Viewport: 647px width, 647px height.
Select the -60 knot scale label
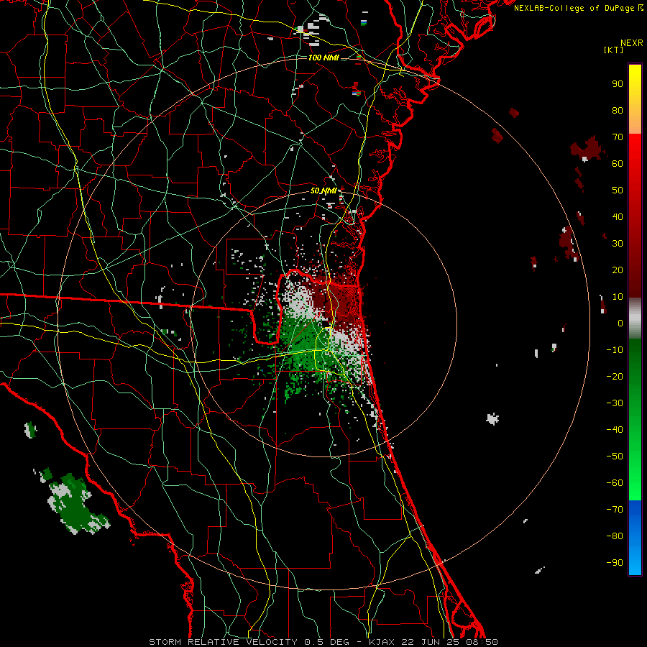(x=615, y=483)
